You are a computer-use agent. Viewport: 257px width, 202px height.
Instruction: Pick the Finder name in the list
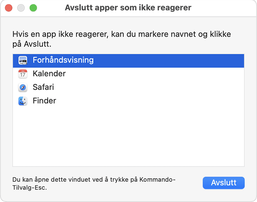pyautogui.click(x=44, y=101)
